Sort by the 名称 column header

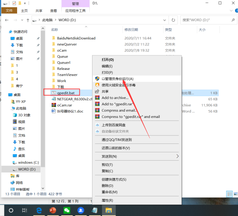55,30
